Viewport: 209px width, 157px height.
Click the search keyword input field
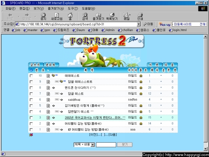[106, 145]
